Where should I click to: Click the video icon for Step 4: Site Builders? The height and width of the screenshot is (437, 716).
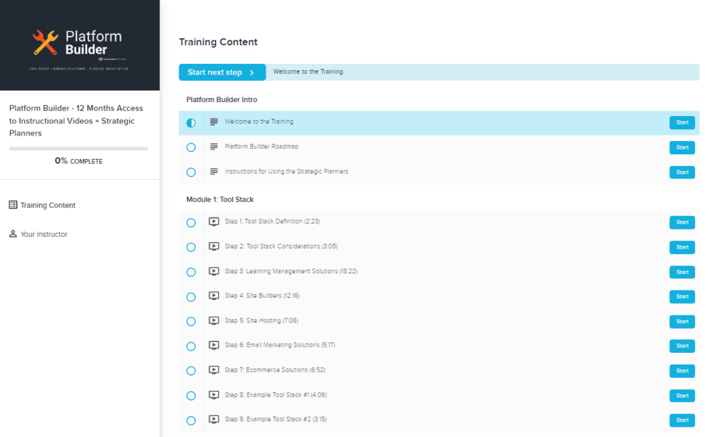coord(213,296)
